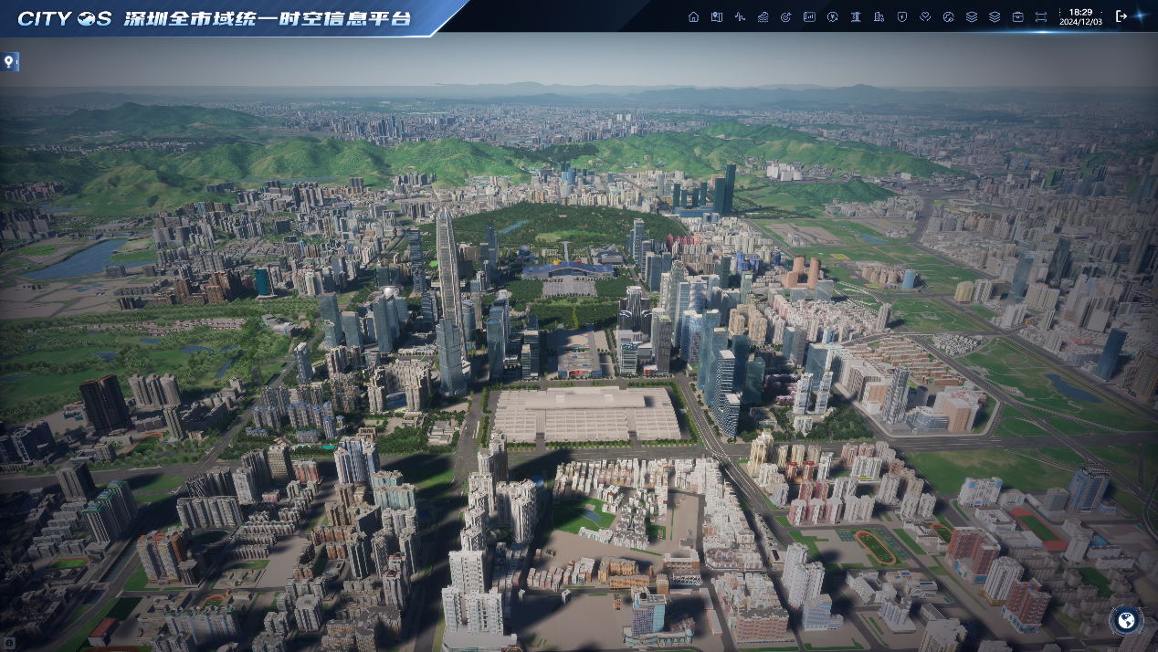
Task: Open the toolbox briefcase icon
Action: pos(1018,16)
